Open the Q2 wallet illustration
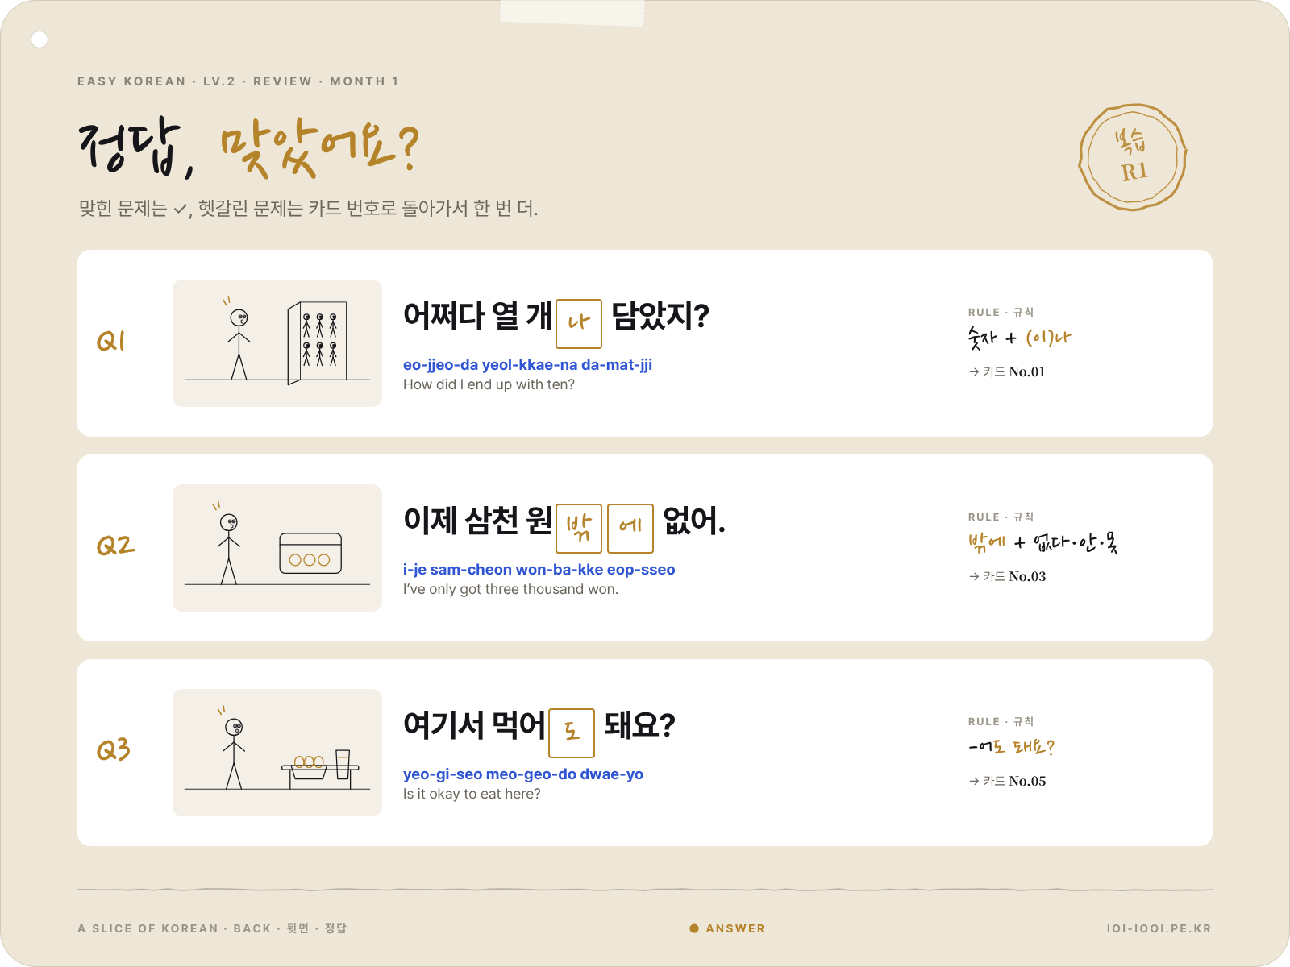 click(277, 548)
